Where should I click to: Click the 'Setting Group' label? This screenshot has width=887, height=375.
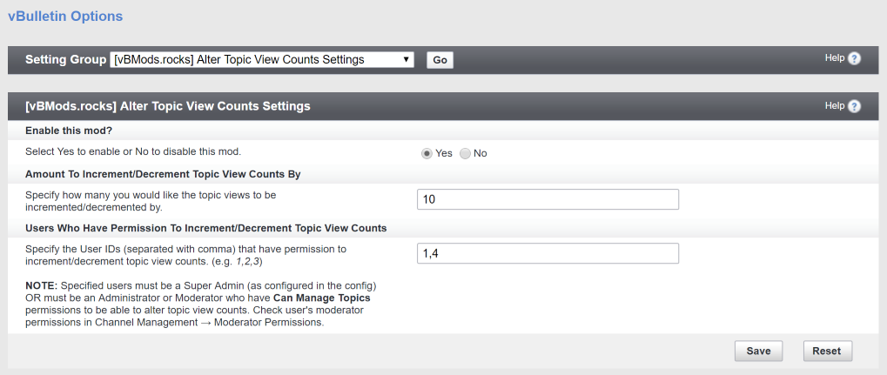65,59
